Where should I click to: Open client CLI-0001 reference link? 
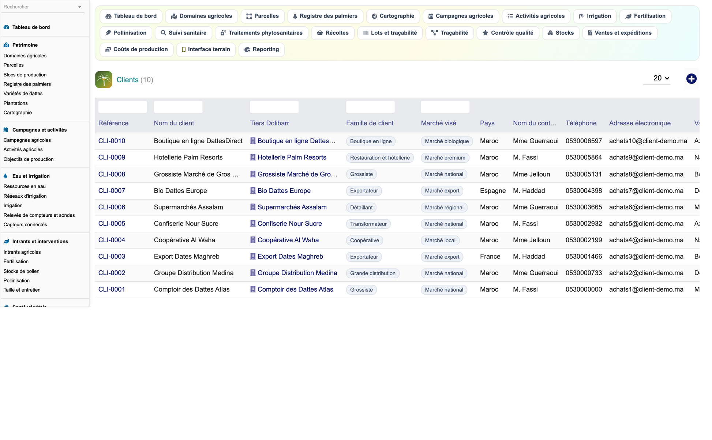[112, 289]
